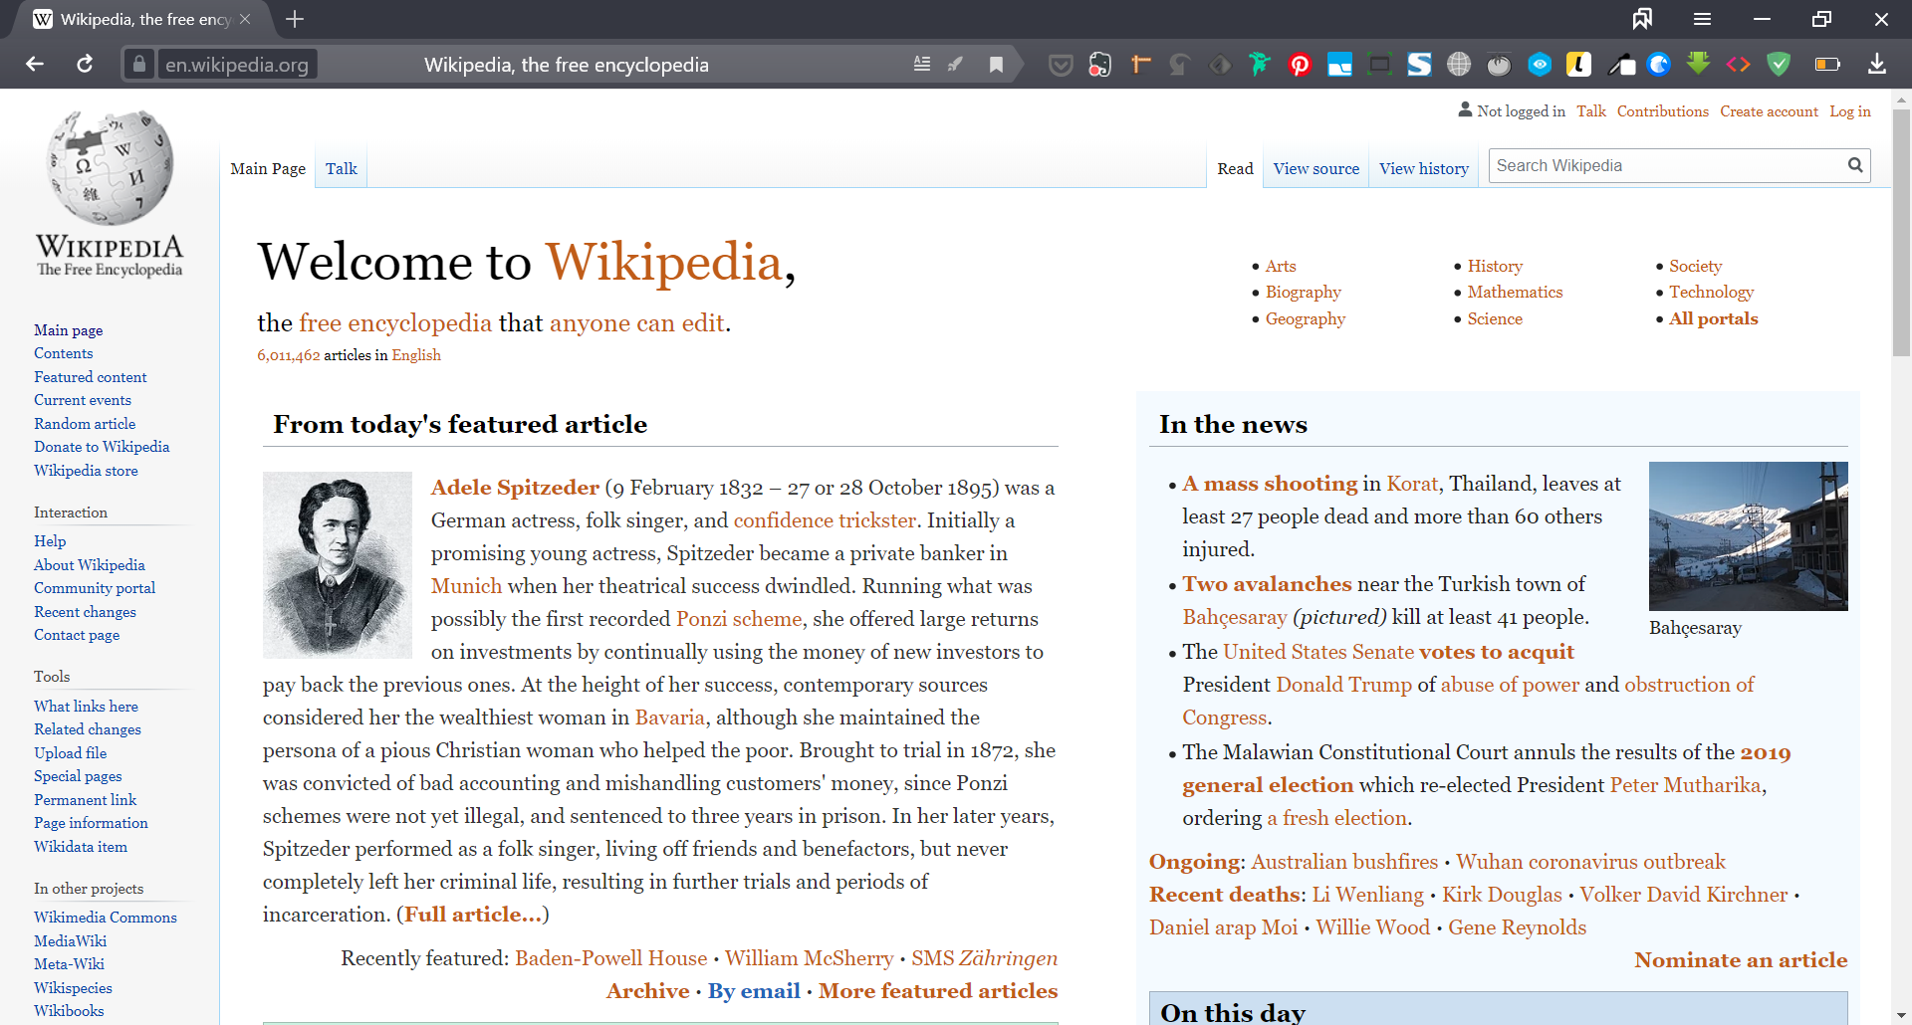1912x1025 pixels.
Task: Click the padlock site security icon
Action: pyautogui.click(x=139, y=65)
